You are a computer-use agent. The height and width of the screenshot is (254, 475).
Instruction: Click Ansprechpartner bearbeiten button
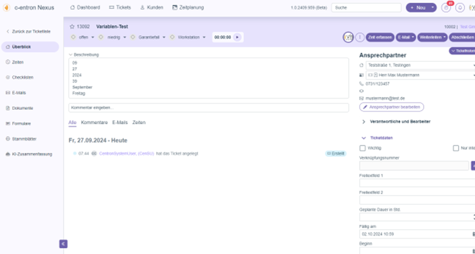click(391, 107)
